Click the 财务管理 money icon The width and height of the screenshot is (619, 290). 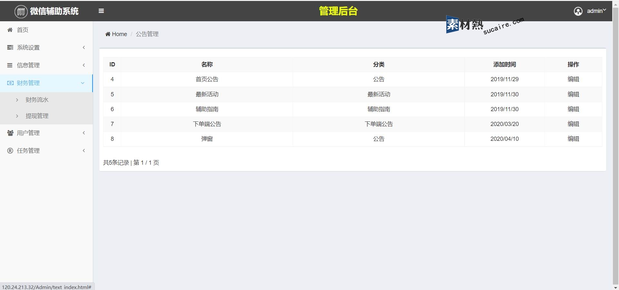10,83
